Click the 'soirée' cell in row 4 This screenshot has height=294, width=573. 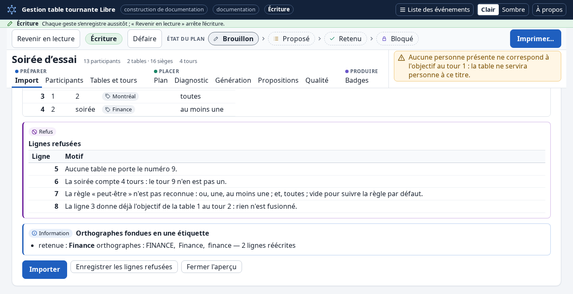85,109
